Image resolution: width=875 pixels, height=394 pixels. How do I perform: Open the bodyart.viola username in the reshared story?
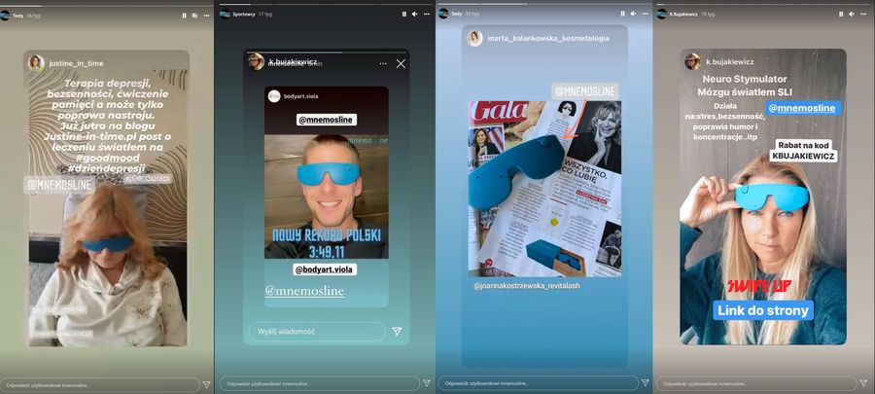pyautogui.click(x=300, y=96)
